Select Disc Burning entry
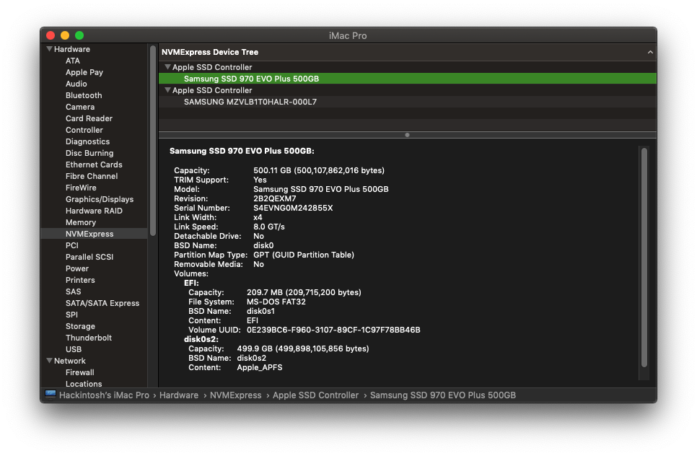Viewport: 697px width, 456px height. coord(89,153)
